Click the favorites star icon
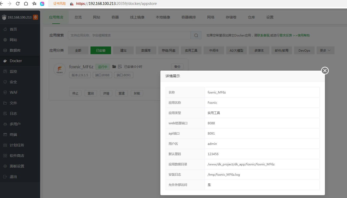This screenshot has height=198, width=347. [x=34, y=4]
